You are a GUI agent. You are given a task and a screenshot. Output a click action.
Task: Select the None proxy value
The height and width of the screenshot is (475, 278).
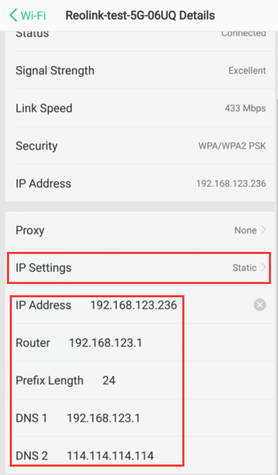point(245,230)
